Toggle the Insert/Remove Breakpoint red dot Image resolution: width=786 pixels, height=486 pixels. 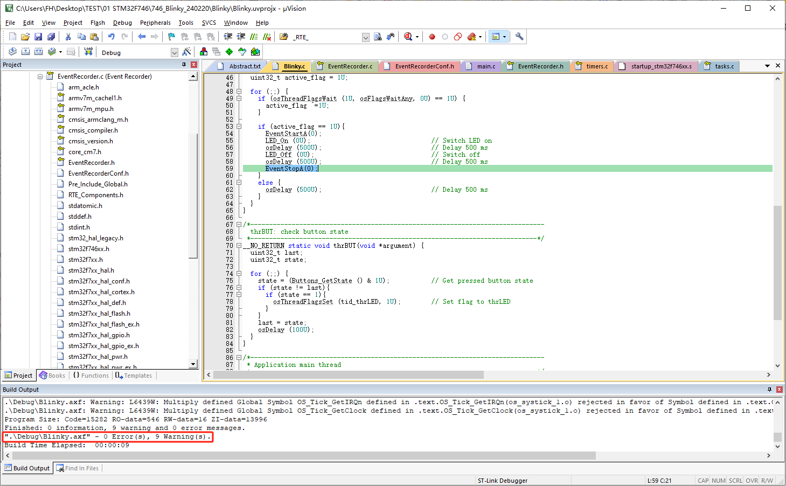coord(432,37)
